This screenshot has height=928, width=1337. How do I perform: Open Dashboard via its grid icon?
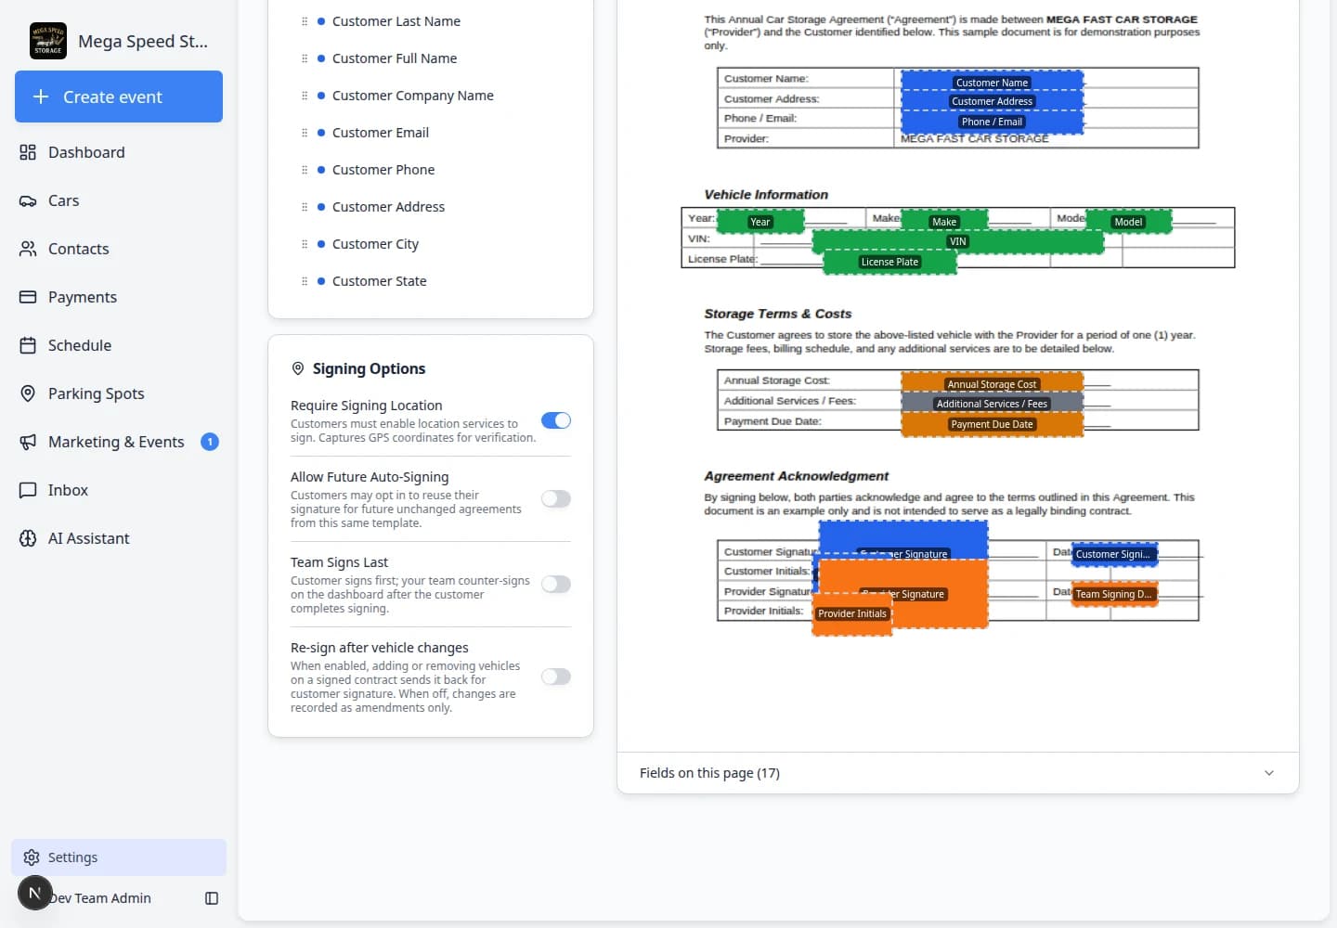click(28, 152)
